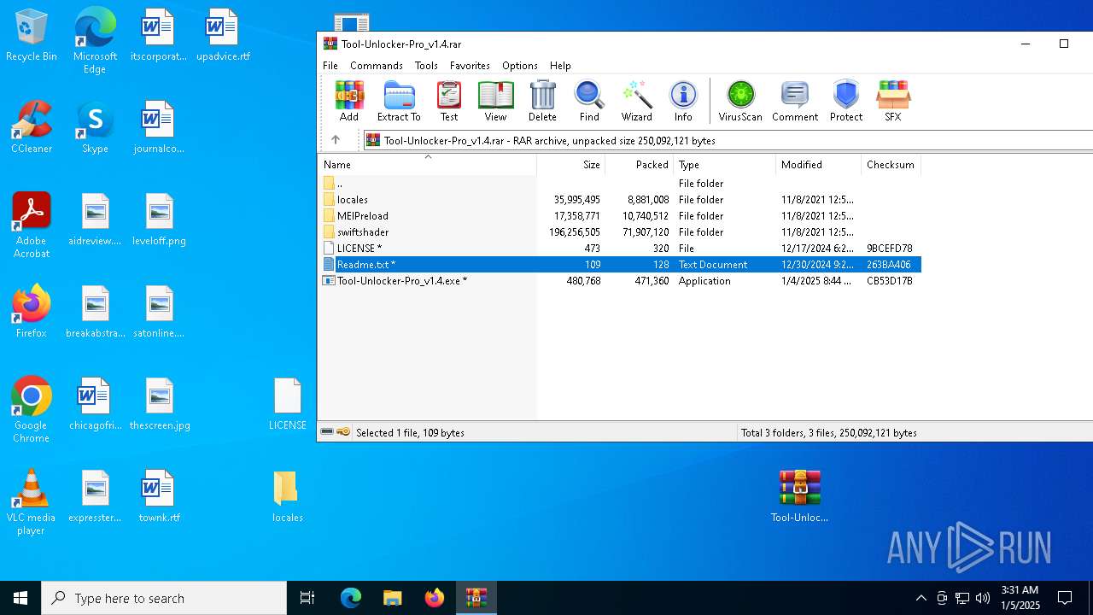1093x615 pixels.
Task: Click the Info toolbar icon
Action: tap(683, 102)
